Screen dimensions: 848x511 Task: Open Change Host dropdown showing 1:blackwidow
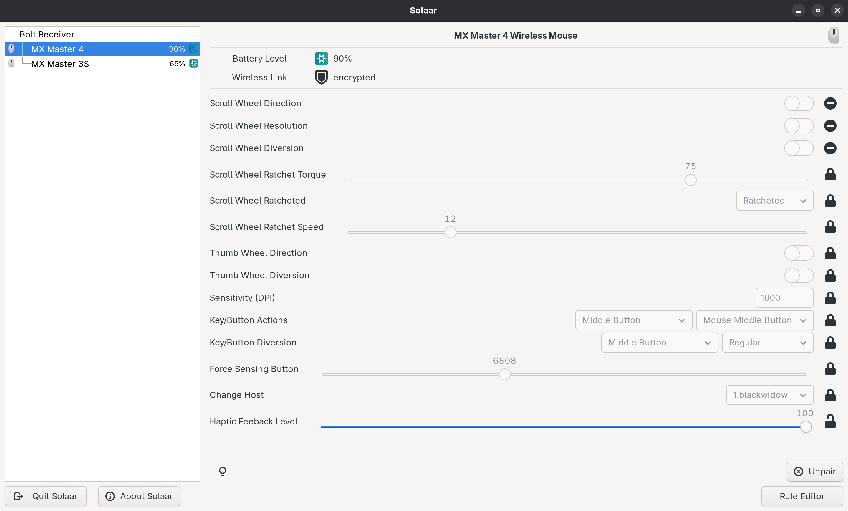(x=770, y=395)
